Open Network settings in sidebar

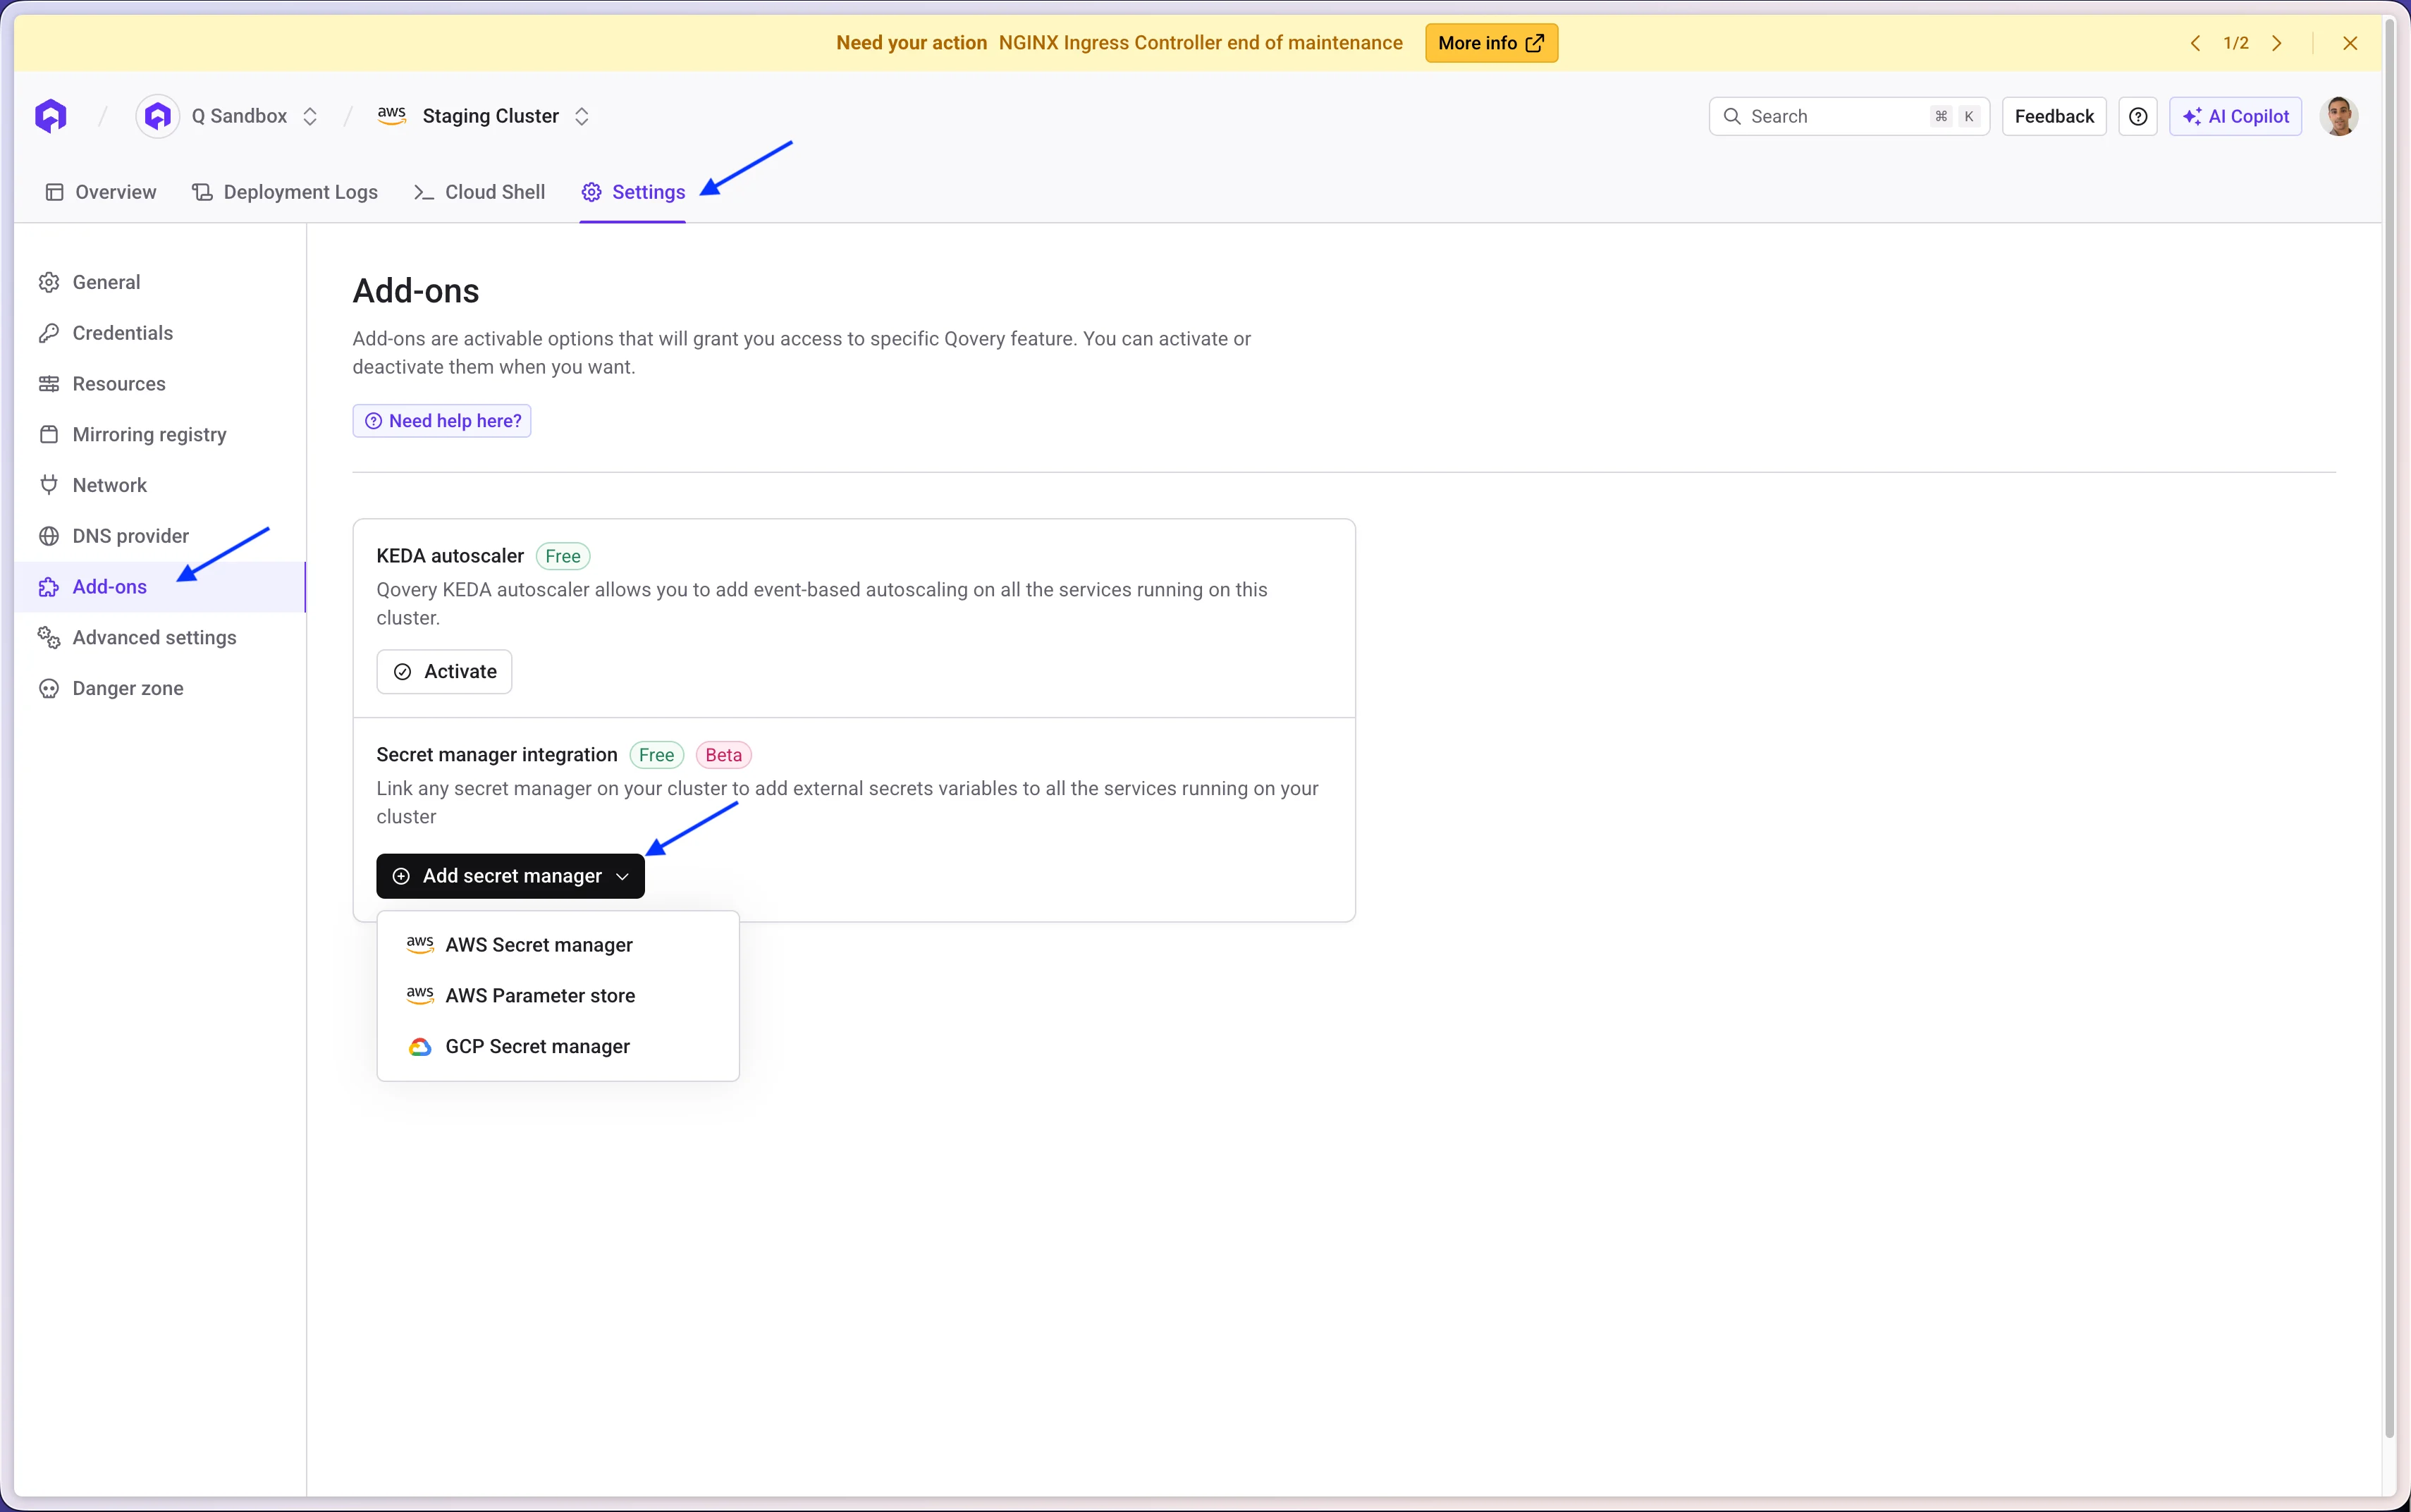[x=160, y=485]
